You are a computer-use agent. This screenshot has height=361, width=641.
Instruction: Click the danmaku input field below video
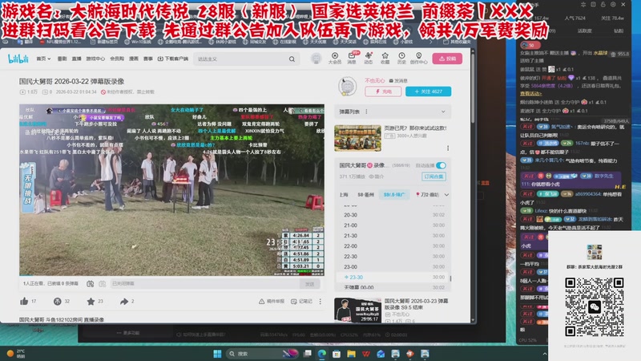coord(204,284)
